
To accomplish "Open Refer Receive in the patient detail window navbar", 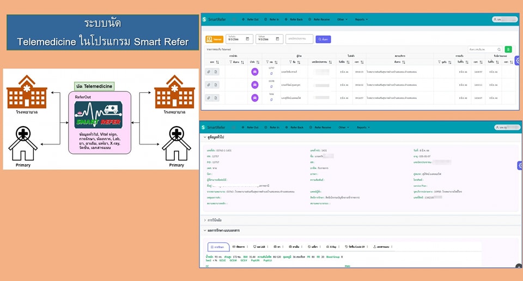I will (x=320, y=127).
